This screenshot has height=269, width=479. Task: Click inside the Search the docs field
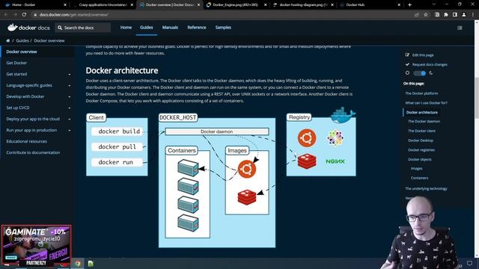coord(83,28)
